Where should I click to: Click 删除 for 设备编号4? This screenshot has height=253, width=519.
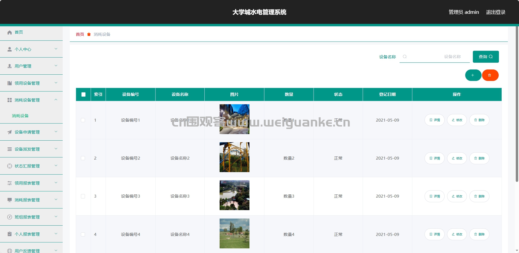coord(479,234)
